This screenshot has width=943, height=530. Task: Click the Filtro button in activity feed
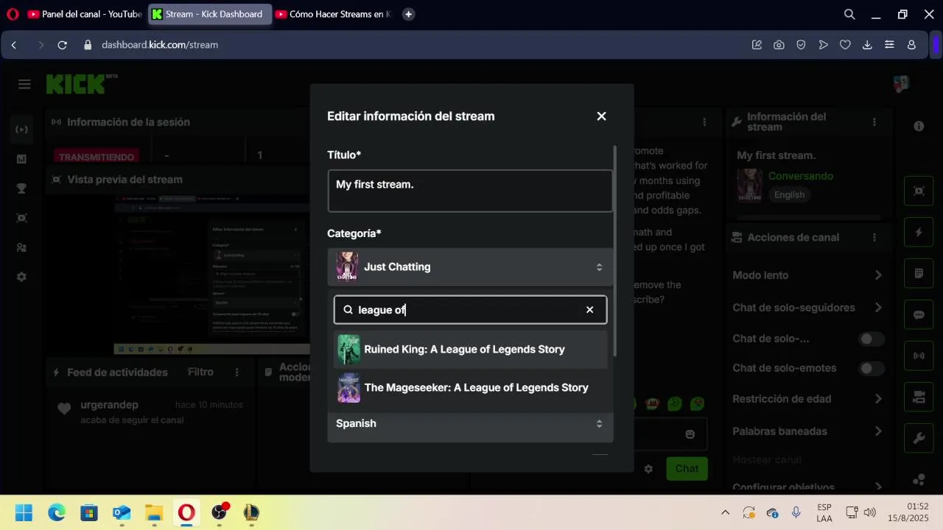pyautogui.click(x=200, y=372)
